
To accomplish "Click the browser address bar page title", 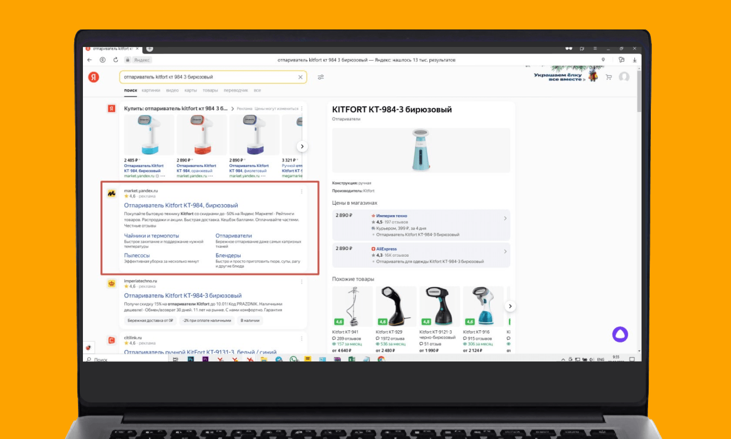I will 366,60.
